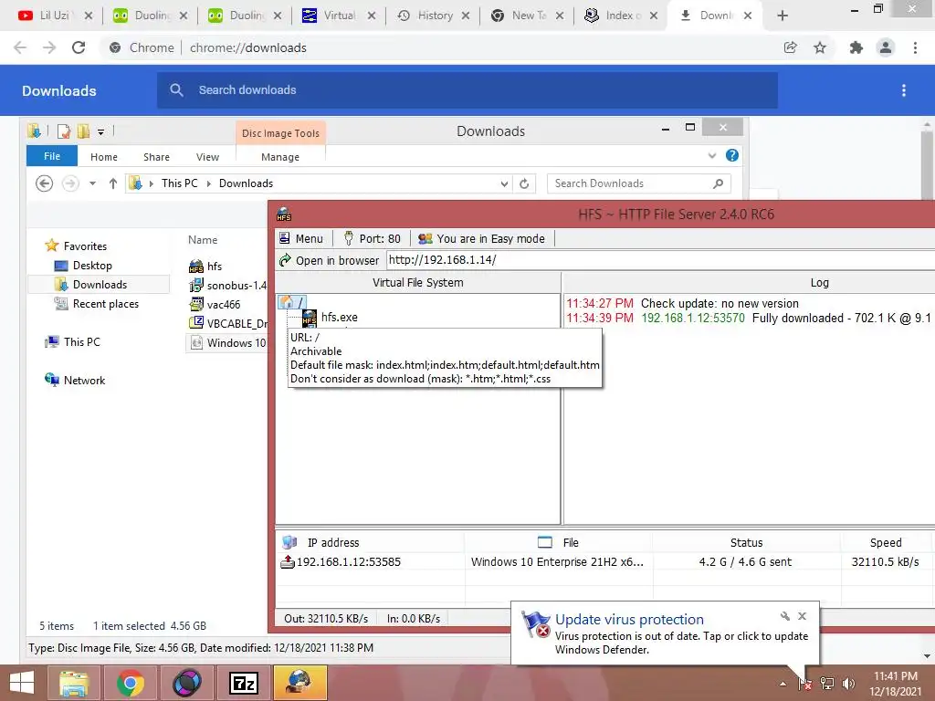
Task: Click the Status column header in HFS
Action: pos(746,542)
